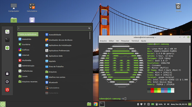Open the Computador desktop icon

tap(14, 7)
